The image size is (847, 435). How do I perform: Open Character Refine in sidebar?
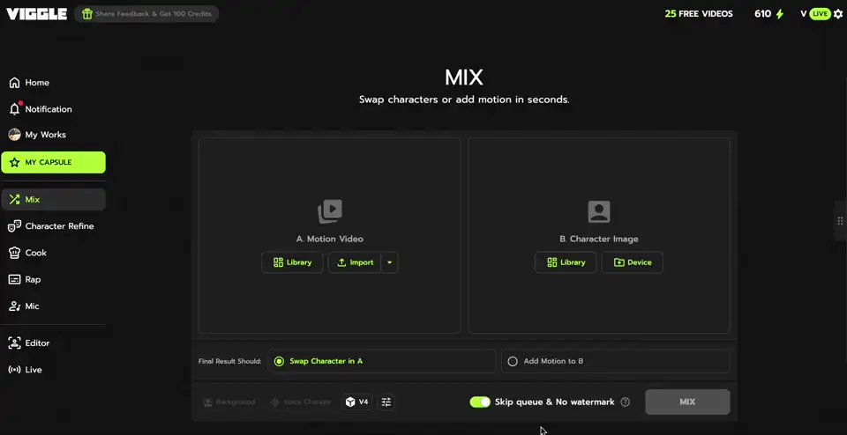tap(53, 226)
